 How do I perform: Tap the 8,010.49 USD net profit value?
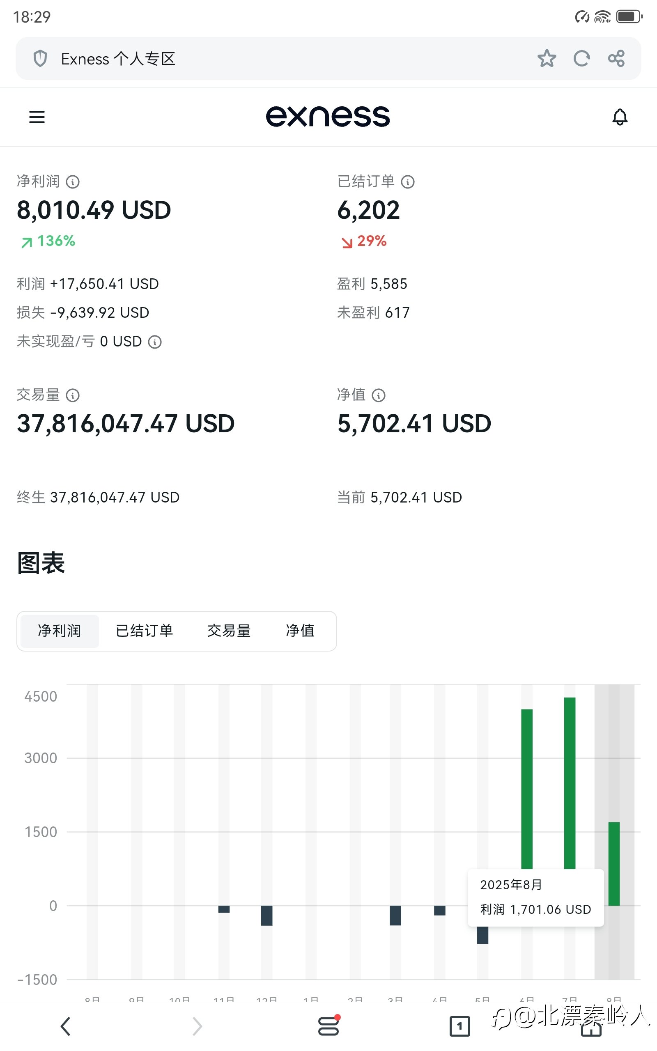[94, 210]
